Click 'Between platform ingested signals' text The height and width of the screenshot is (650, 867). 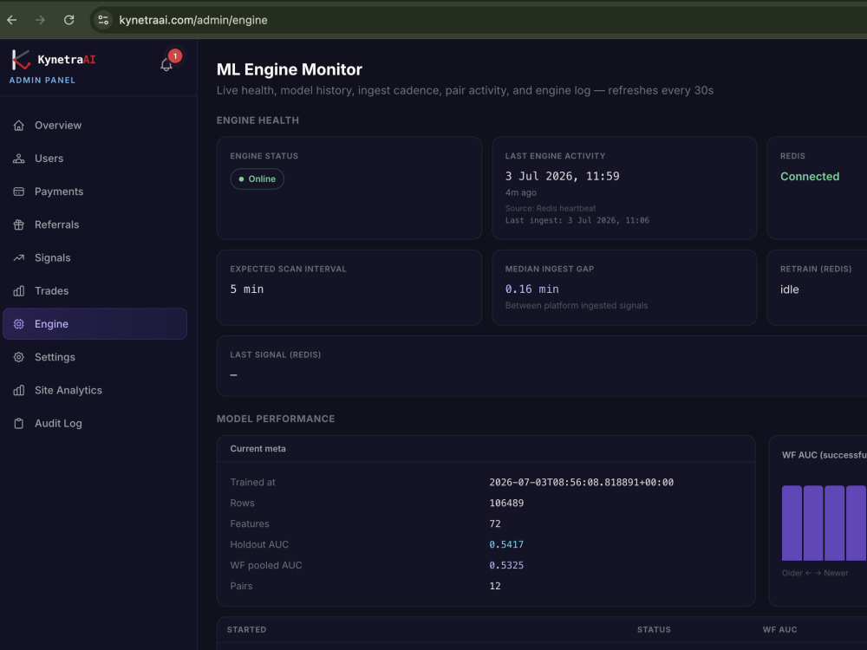point(577,306)
